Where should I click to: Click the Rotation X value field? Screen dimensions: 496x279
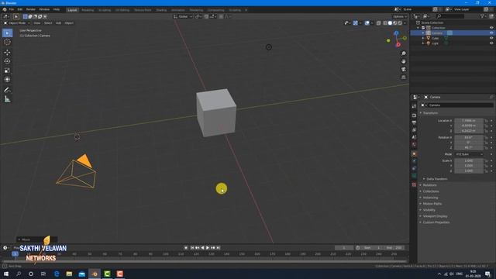click(x=469, y=138)
